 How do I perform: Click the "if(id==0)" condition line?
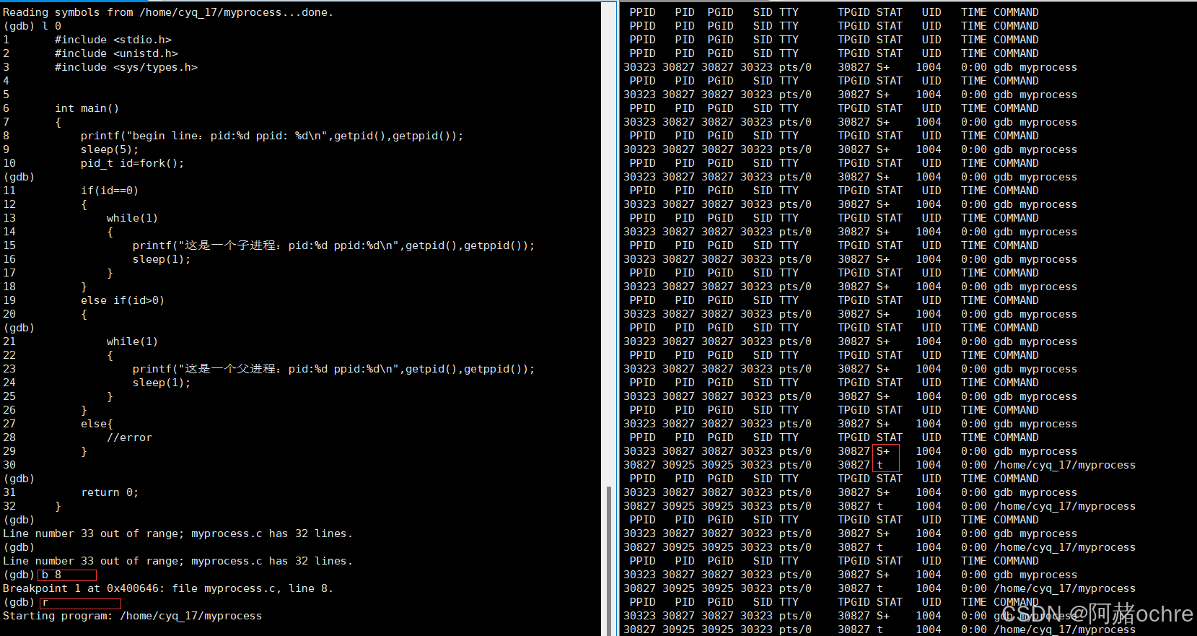coord(109,191)
